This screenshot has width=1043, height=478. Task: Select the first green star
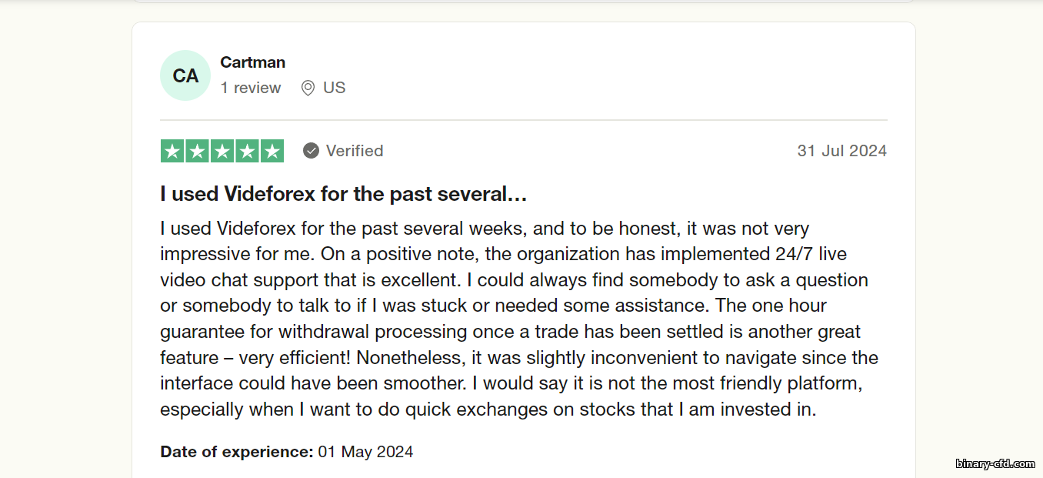173,151
